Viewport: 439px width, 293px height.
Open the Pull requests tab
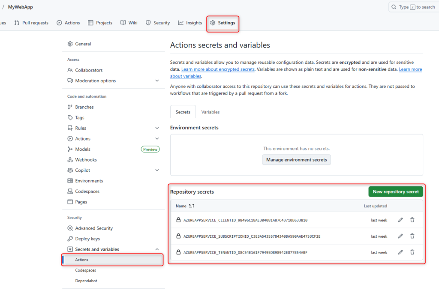[x=31, y=23]
